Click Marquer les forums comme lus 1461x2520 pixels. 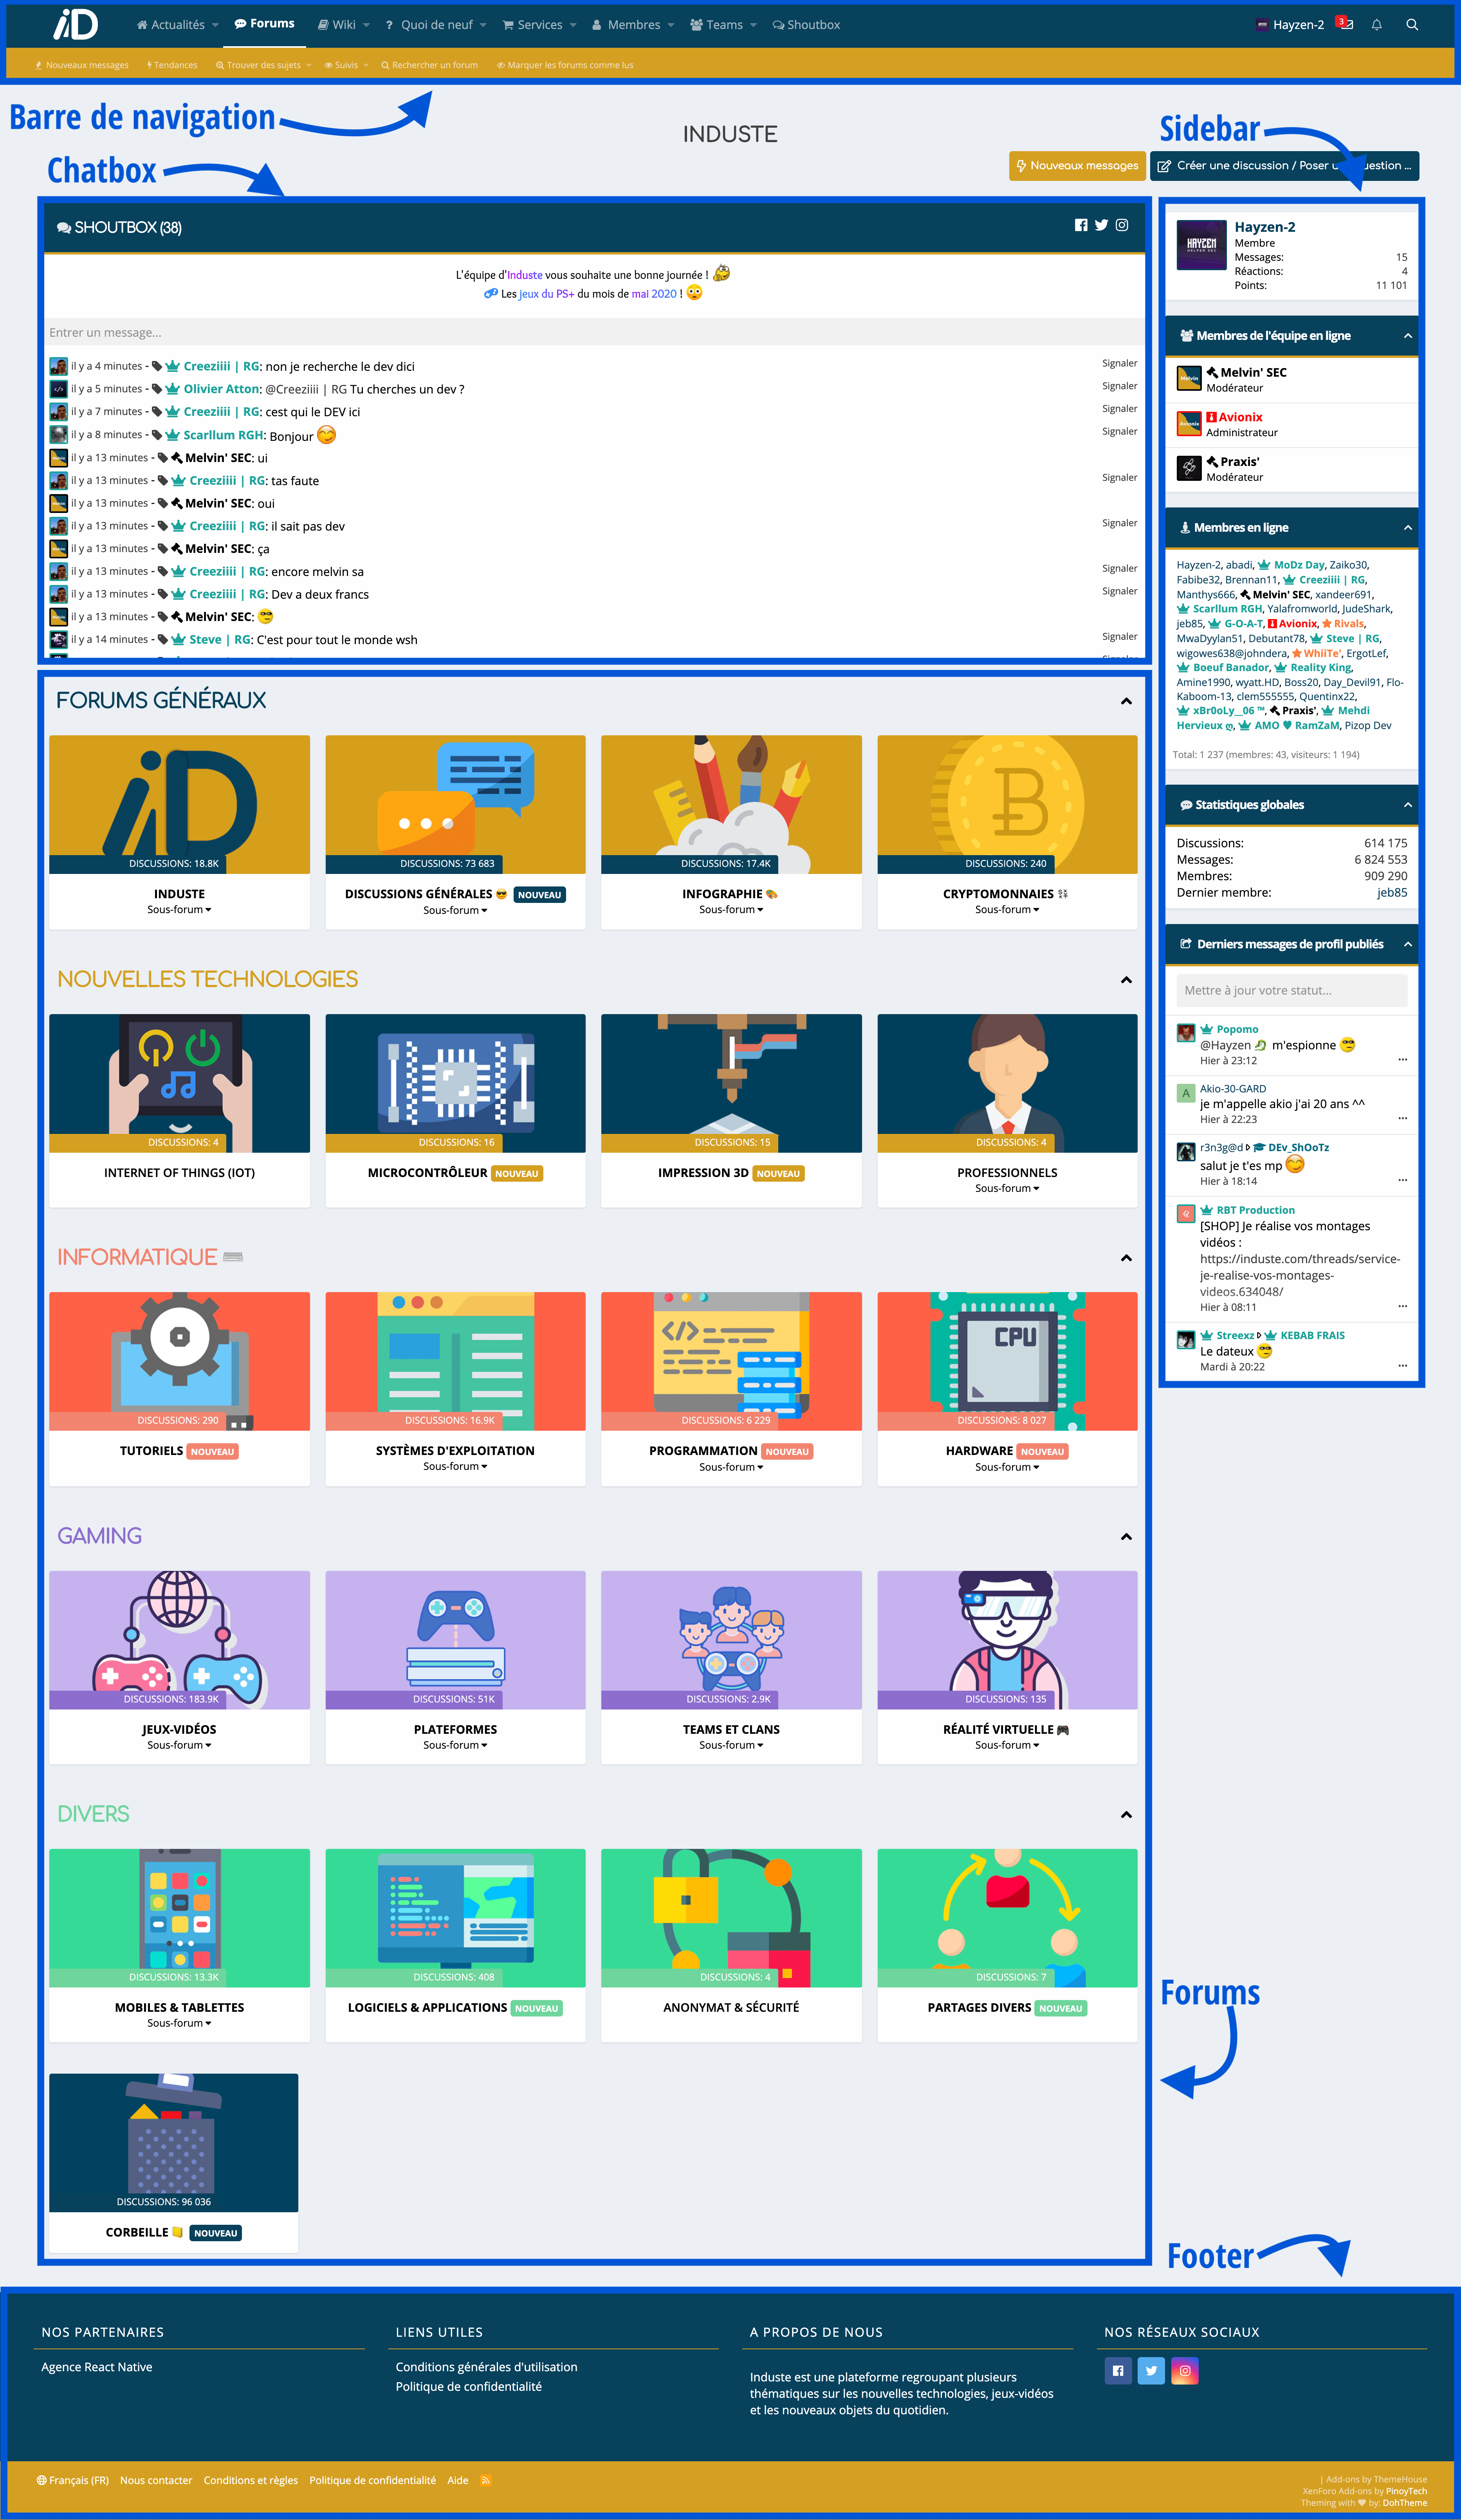pos(565,65)
